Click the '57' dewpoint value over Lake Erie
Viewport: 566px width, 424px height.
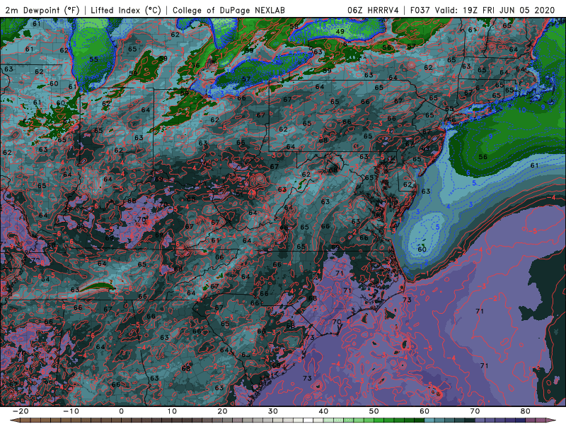[246, 79]
